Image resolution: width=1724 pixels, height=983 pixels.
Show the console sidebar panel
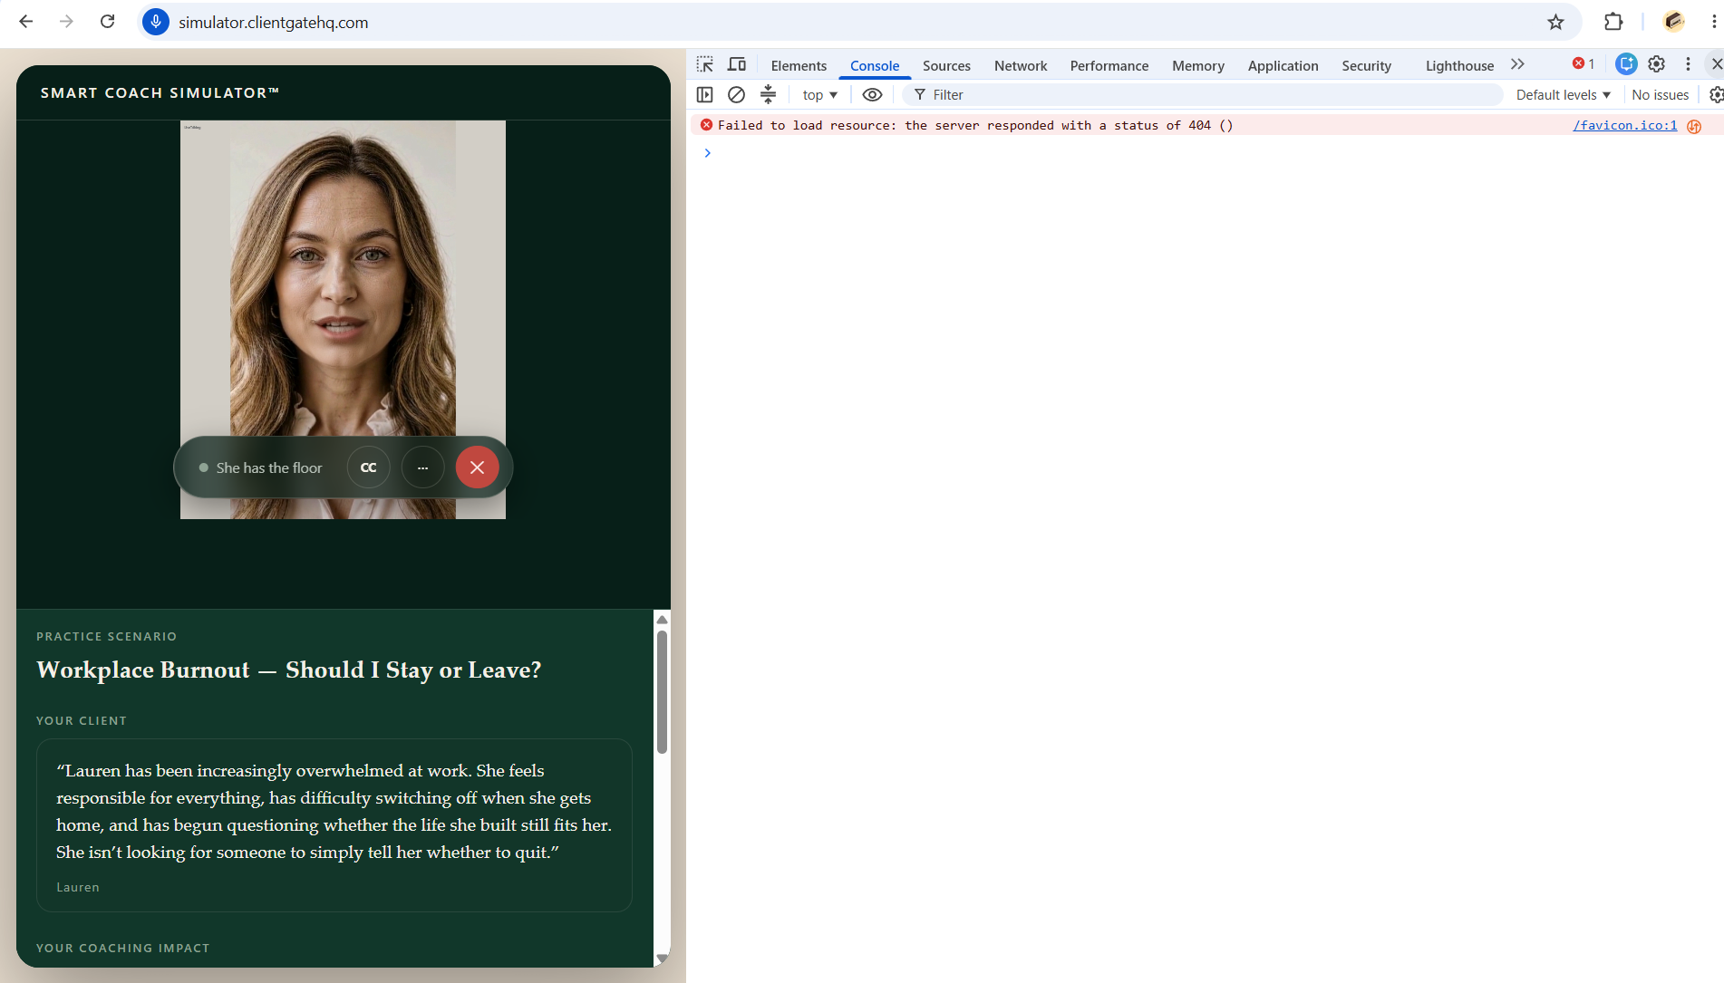704,94
